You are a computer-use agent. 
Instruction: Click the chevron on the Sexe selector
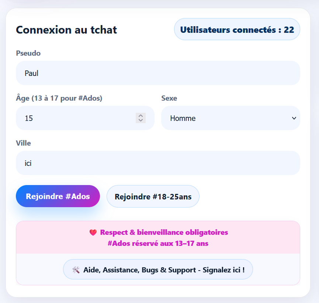(x=294, y=118)
